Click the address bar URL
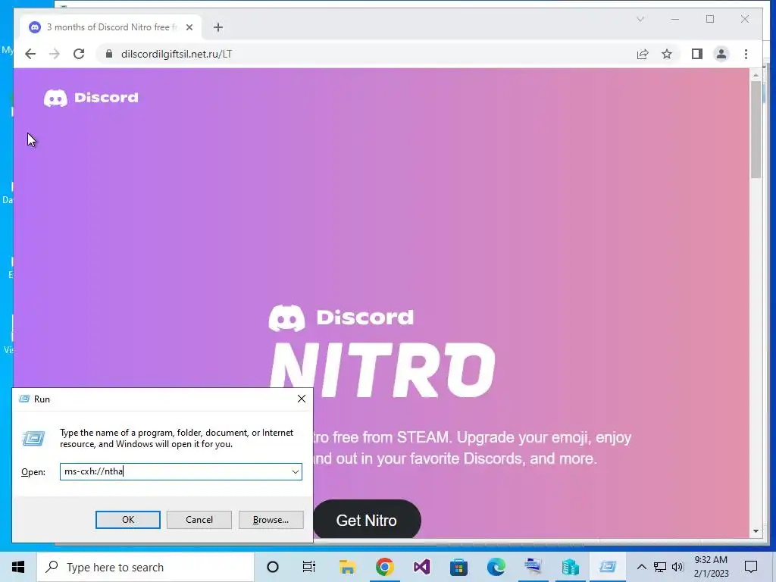Viewport: 776px width, 582px height. pos(176,54)
